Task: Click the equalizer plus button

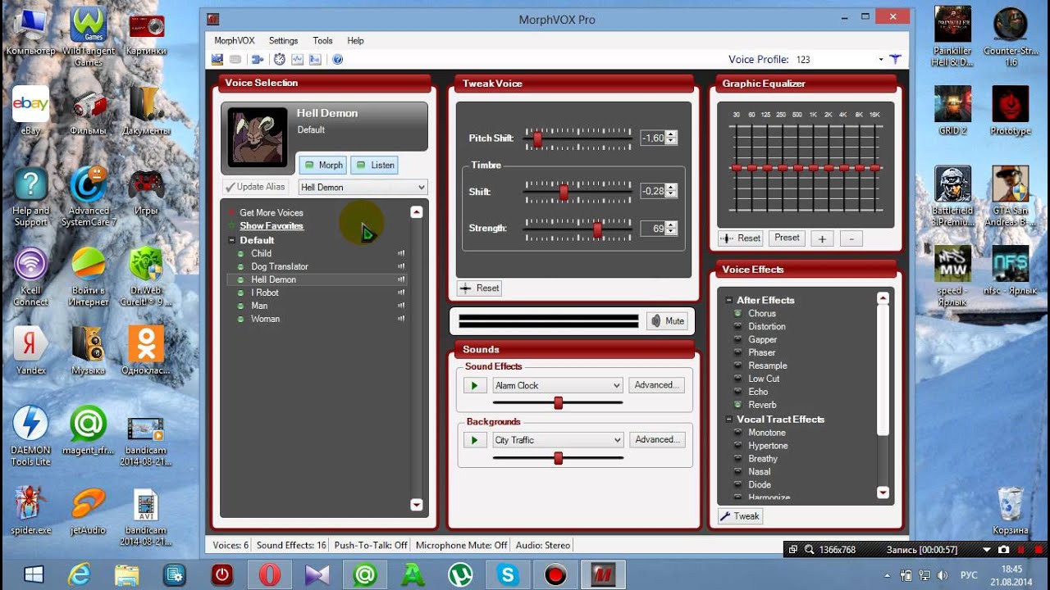Action: (822, 238)
